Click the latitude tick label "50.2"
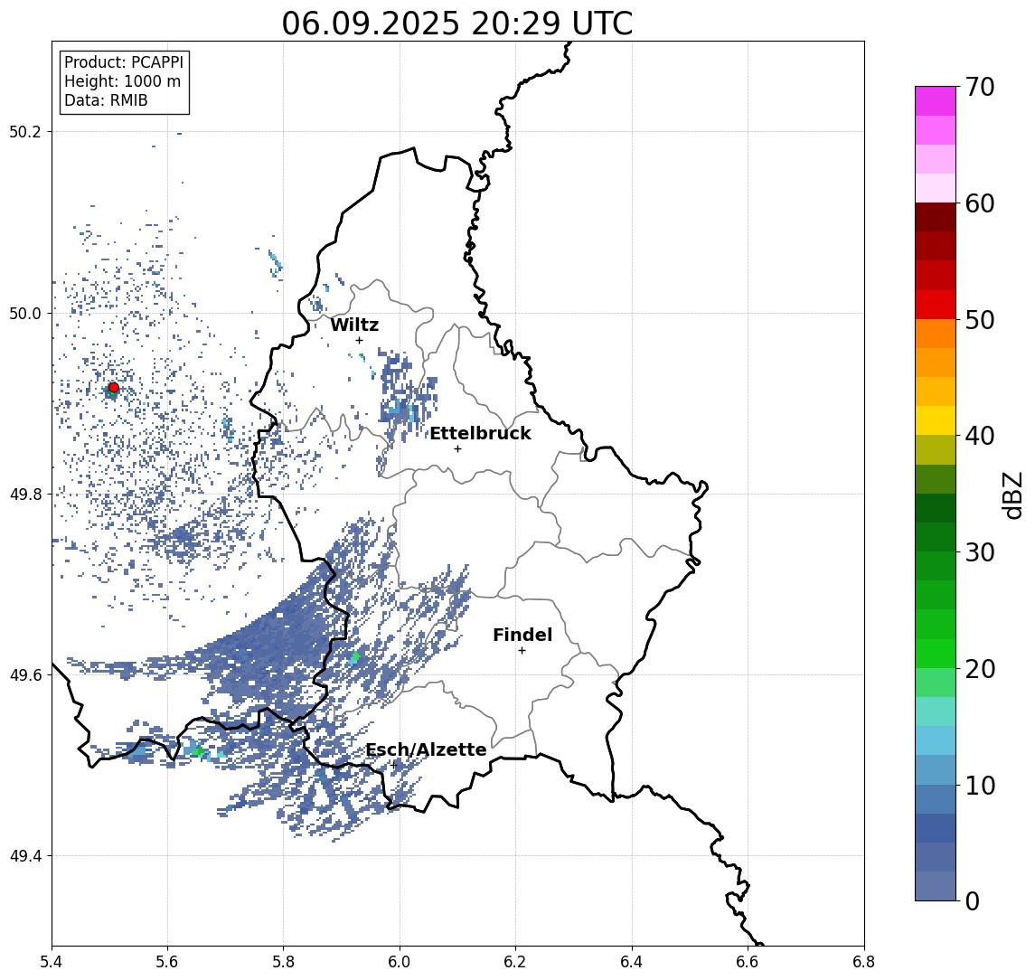Viewport: 1035px width, 980px height. tap(25, 131)
